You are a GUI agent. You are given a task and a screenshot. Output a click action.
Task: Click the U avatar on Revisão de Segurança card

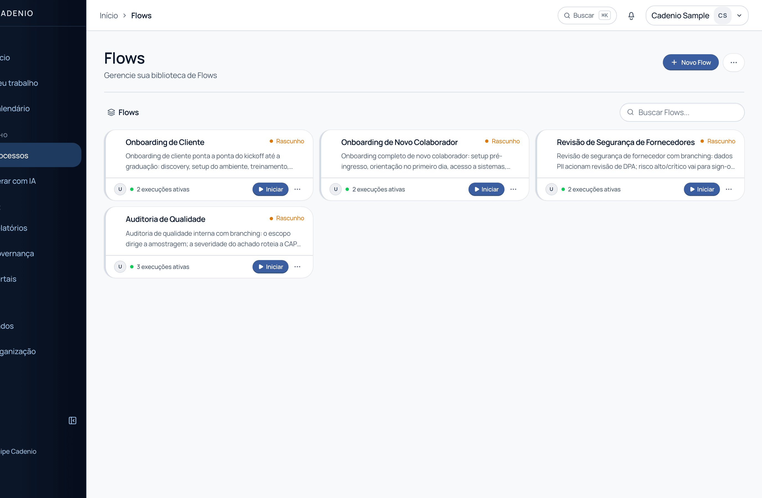click(x=551, y=189)
